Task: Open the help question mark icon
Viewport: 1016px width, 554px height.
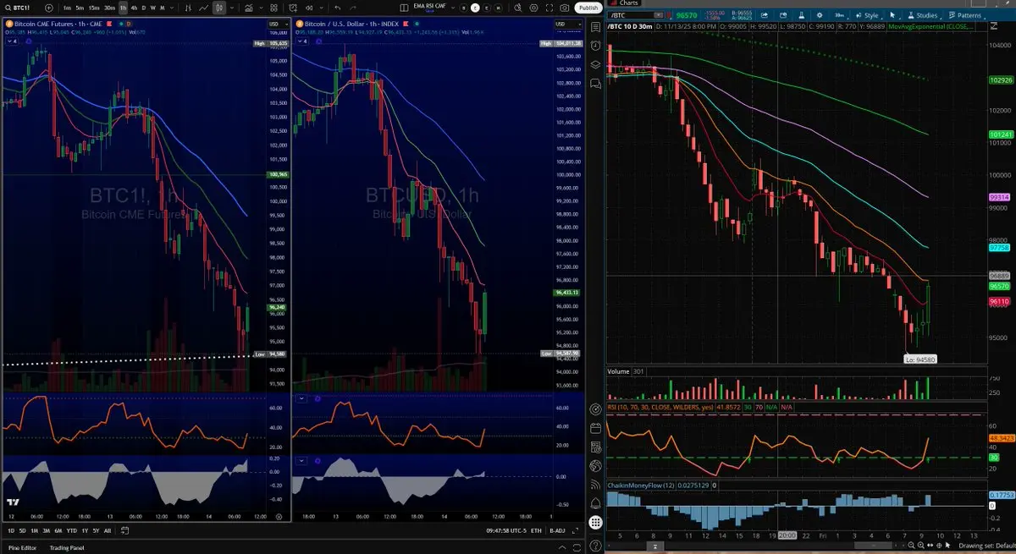Action: point(595,546)
